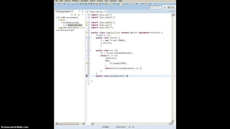Collapse the run() method fold at line 15

90,51
